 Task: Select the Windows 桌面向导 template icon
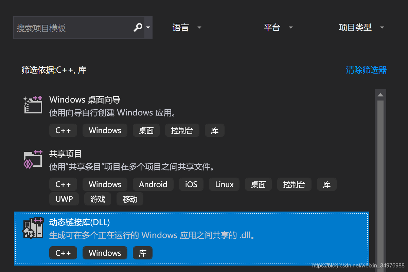point(33,105)
